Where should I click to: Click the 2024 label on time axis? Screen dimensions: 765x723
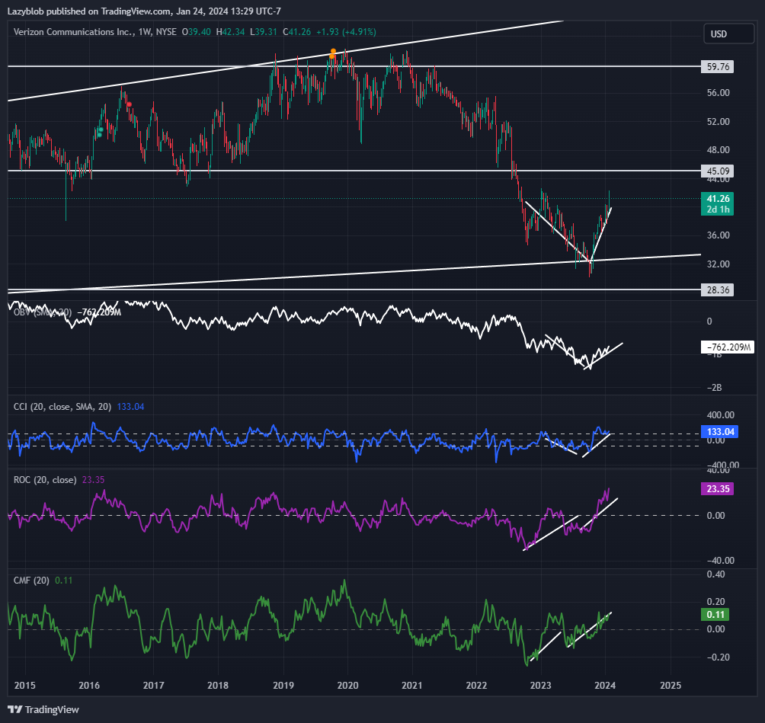(x=605, y=686)
